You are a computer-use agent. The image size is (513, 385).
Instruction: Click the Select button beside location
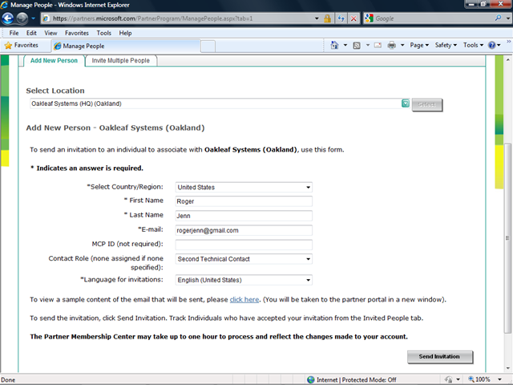pos(427,105)
